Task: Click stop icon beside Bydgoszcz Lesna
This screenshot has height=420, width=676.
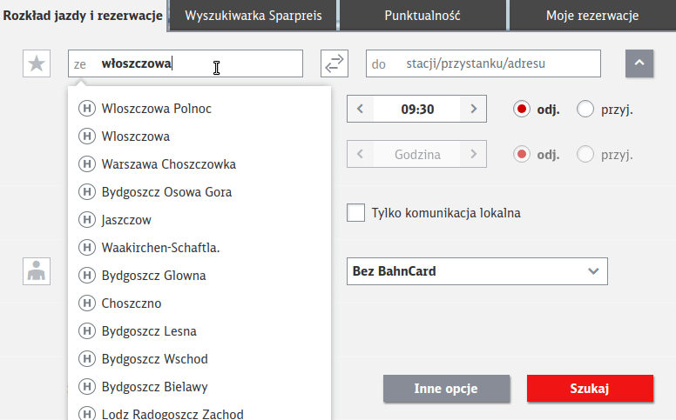Action: 86,331
